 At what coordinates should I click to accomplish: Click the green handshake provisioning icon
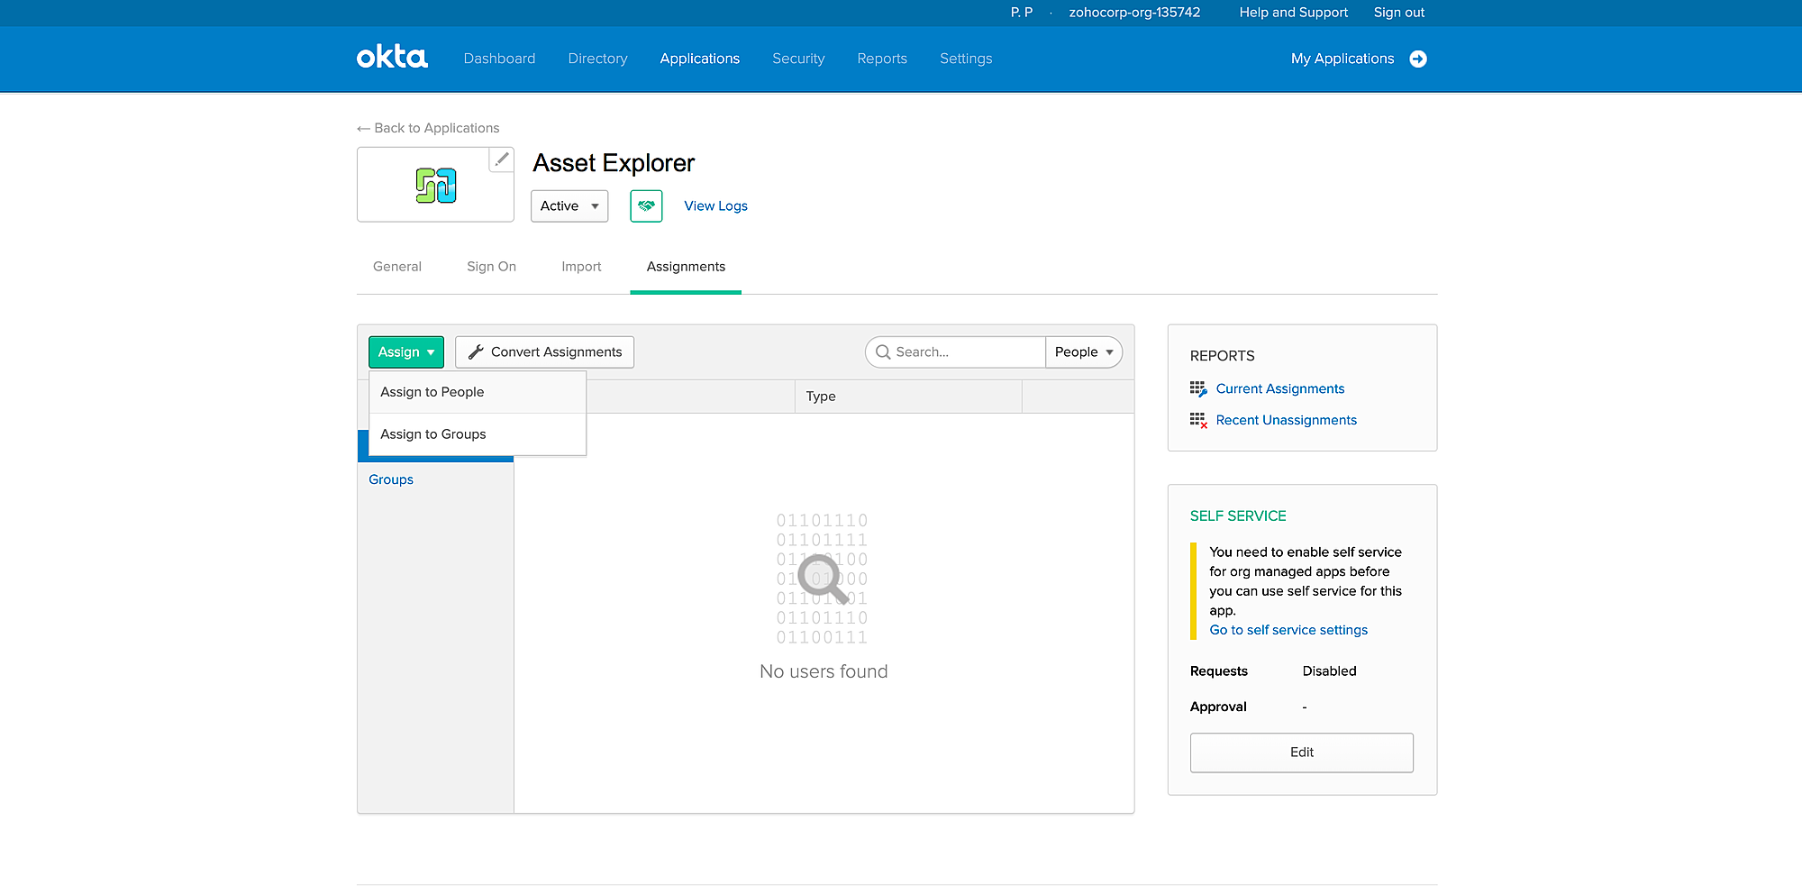click(x=646, y=205)
